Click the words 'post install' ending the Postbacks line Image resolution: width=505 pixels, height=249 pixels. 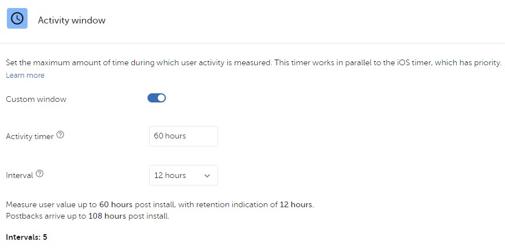pyautogui.click(x=149, y=216)
